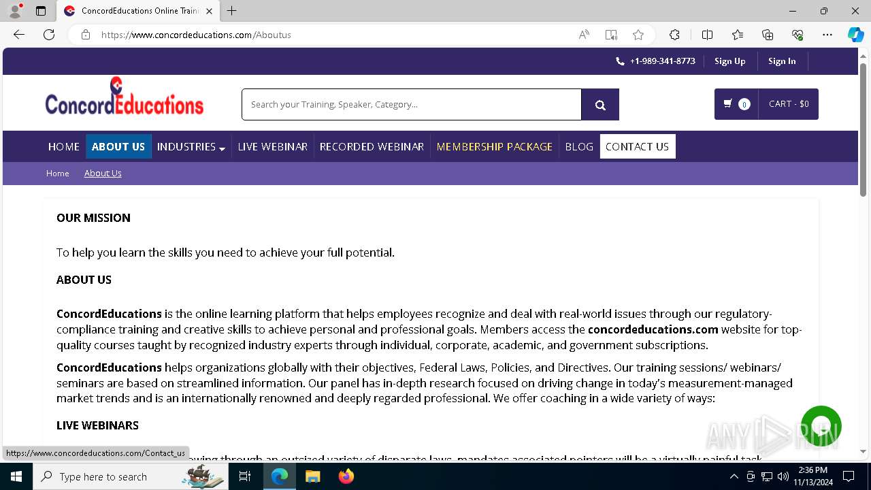The image size is (871, 490).
Task: Open browser extensions puzzle icon
Action: tap(674, 35)
